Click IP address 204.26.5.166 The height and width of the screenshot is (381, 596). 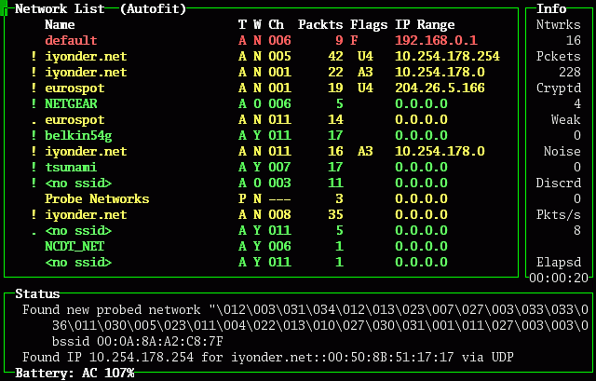(440, 88)
